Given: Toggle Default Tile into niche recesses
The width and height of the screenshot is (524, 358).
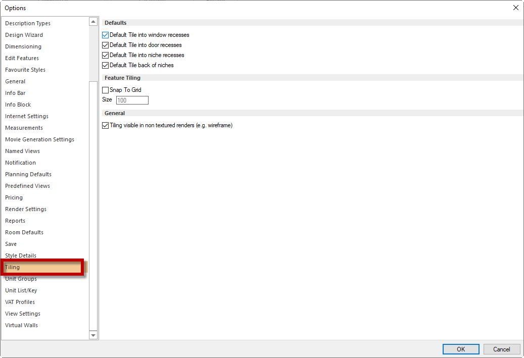Looking at the screenshot, I should coord(105,55).
